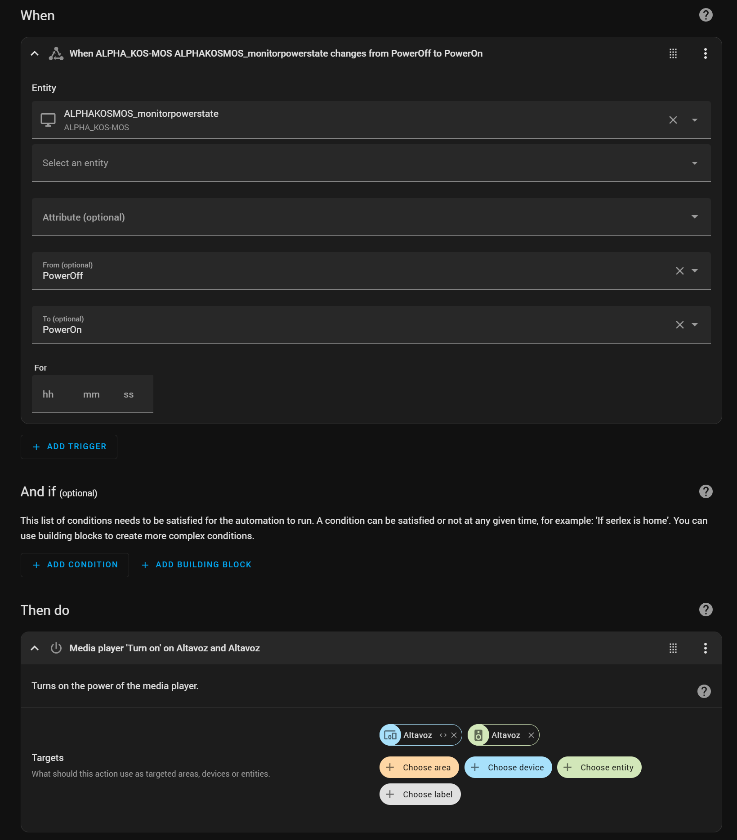Click the monitor icon of the ALPHAKOSMOS entity
Screen dimensions: 737x840
click(x=48, y=120)
